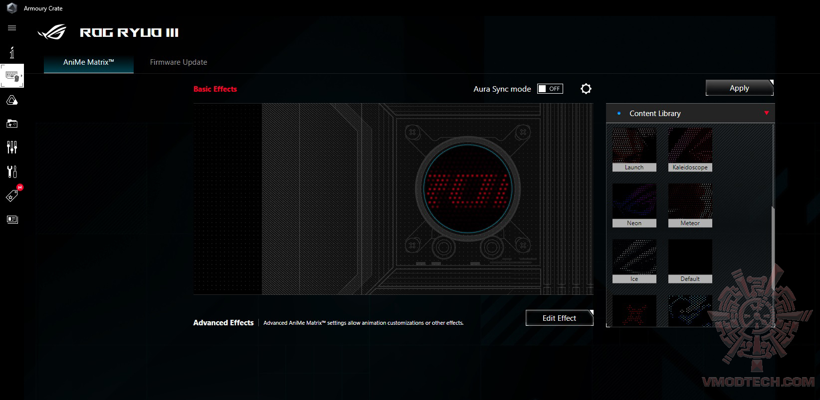Select the Device sidebar icon
Viewport: 820px width, 400px height.
12,76
